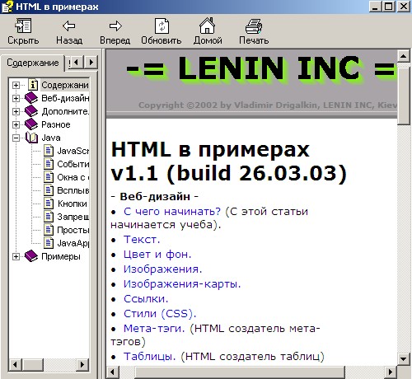Open the Таблицы. link
Image resolution: width=412 pixels, height=379 pixels.
(x=149, y=357)
